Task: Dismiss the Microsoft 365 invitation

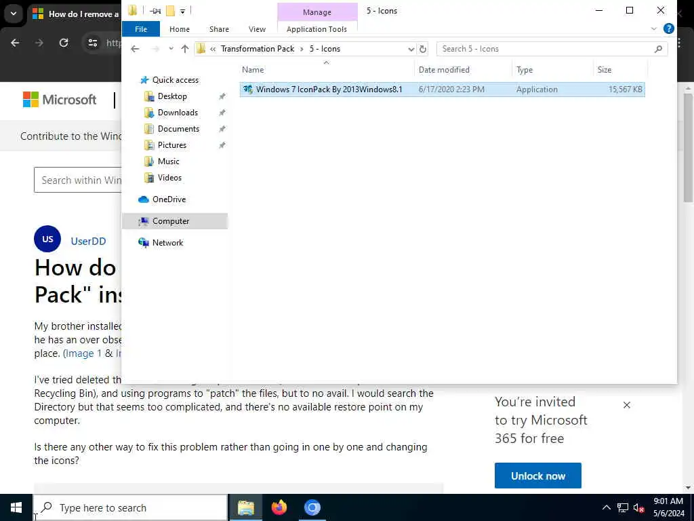Action: point(627,405)
